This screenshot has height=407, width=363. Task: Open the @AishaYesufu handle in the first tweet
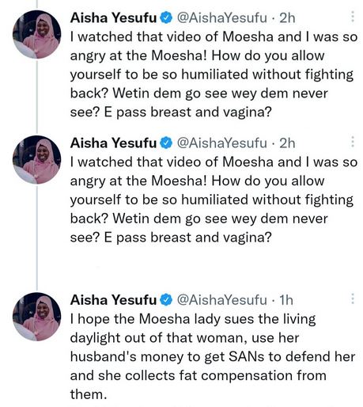click(222, 18)
